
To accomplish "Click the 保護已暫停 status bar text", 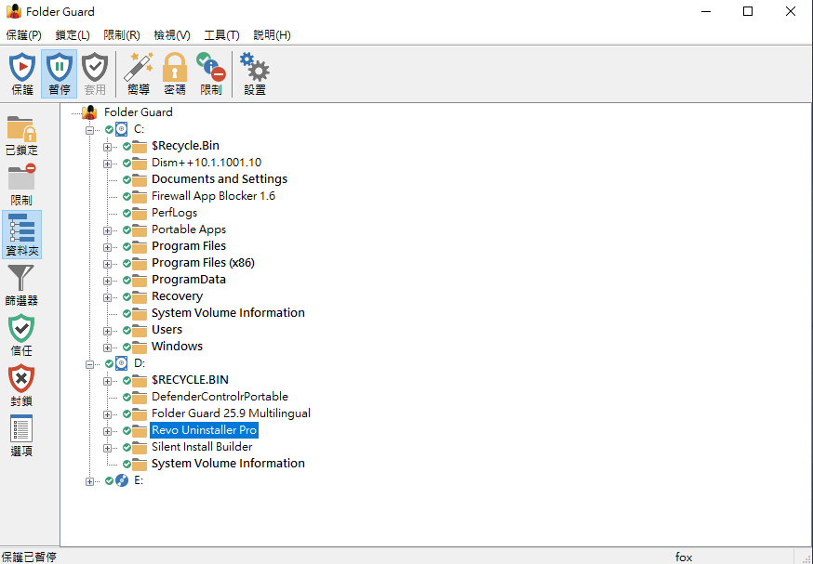I will [x=29, y=557].
